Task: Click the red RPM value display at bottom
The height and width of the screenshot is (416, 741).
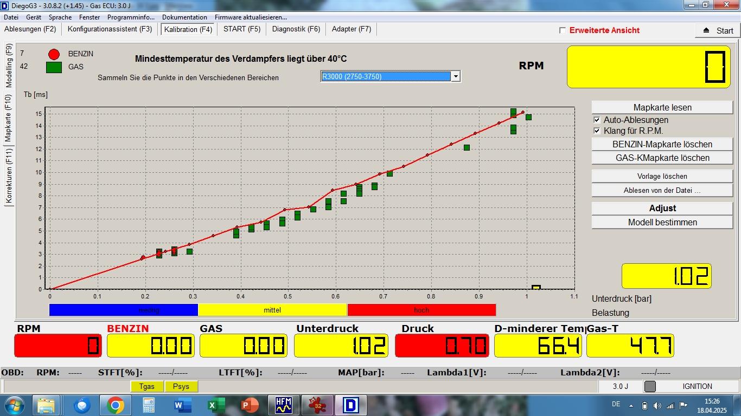Action: pyautogui.click(x=58, y=346)
